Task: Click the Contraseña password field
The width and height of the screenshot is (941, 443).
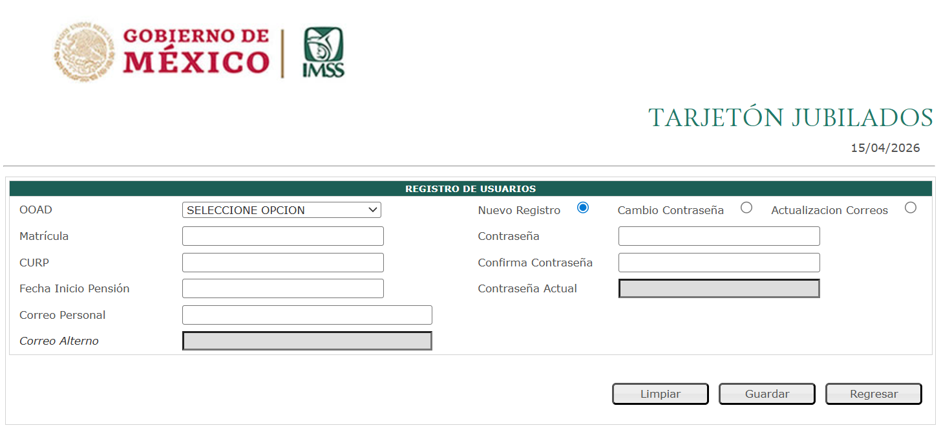Action: coord(719,235)
